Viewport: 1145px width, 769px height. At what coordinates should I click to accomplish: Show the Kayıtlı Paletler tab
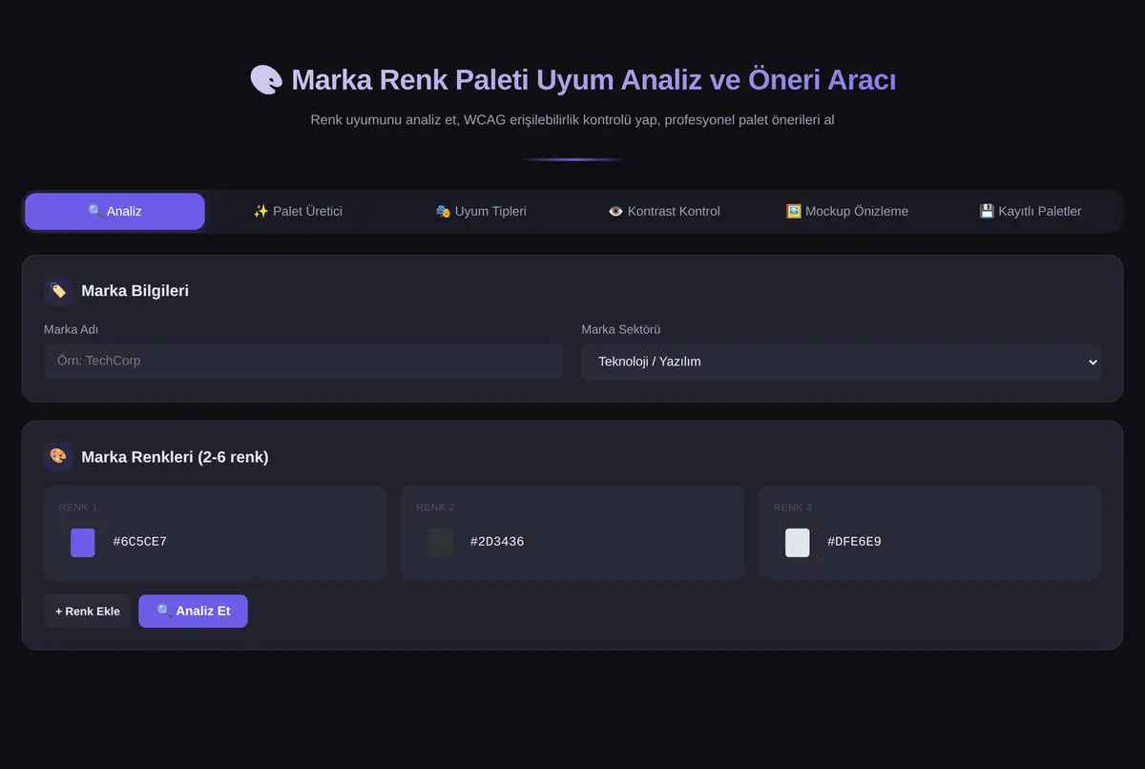1030,211
